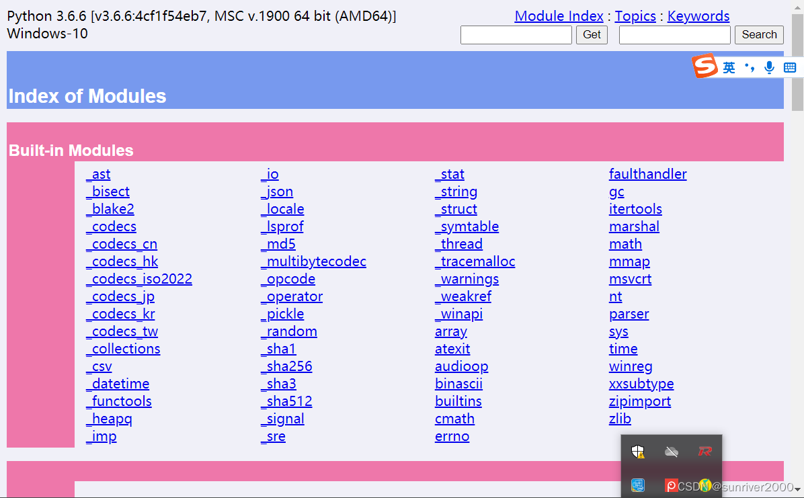The width and height of the screenshot is (804, 498).
Task: Open the _md5 module link
Action: click(x=278, y=244)
